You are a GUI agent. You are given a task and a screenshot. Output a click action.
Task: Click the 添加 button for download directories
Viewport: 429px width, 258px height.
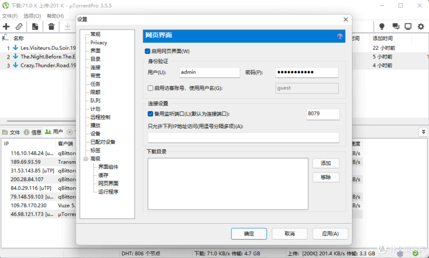tap(326, 163)
